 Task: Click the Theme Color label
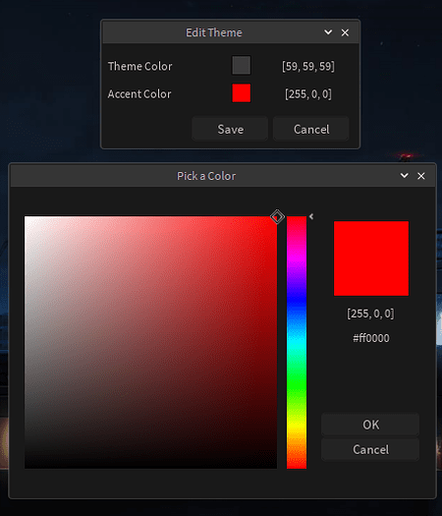(140, 66)
